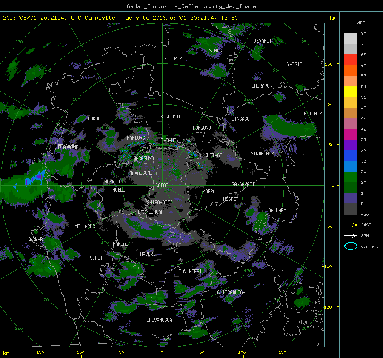
Task: Click the LAXMESHWAR city label
Action: point(151,212)
